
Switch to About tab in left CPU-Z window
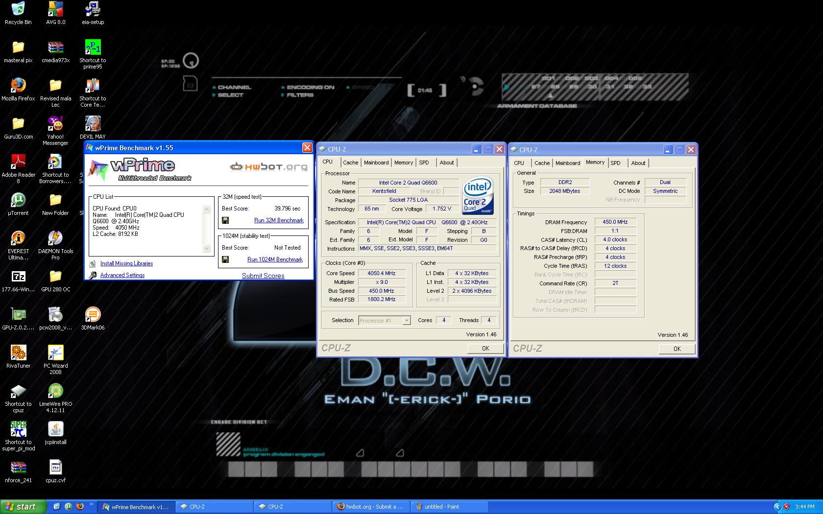[447, 163]
